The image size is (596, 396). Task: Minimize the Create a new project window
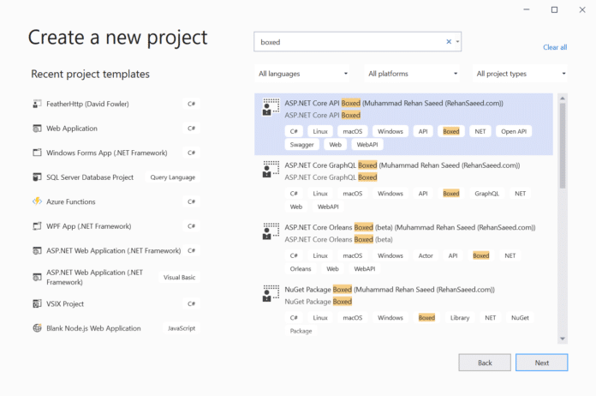[x=527, y=9]
